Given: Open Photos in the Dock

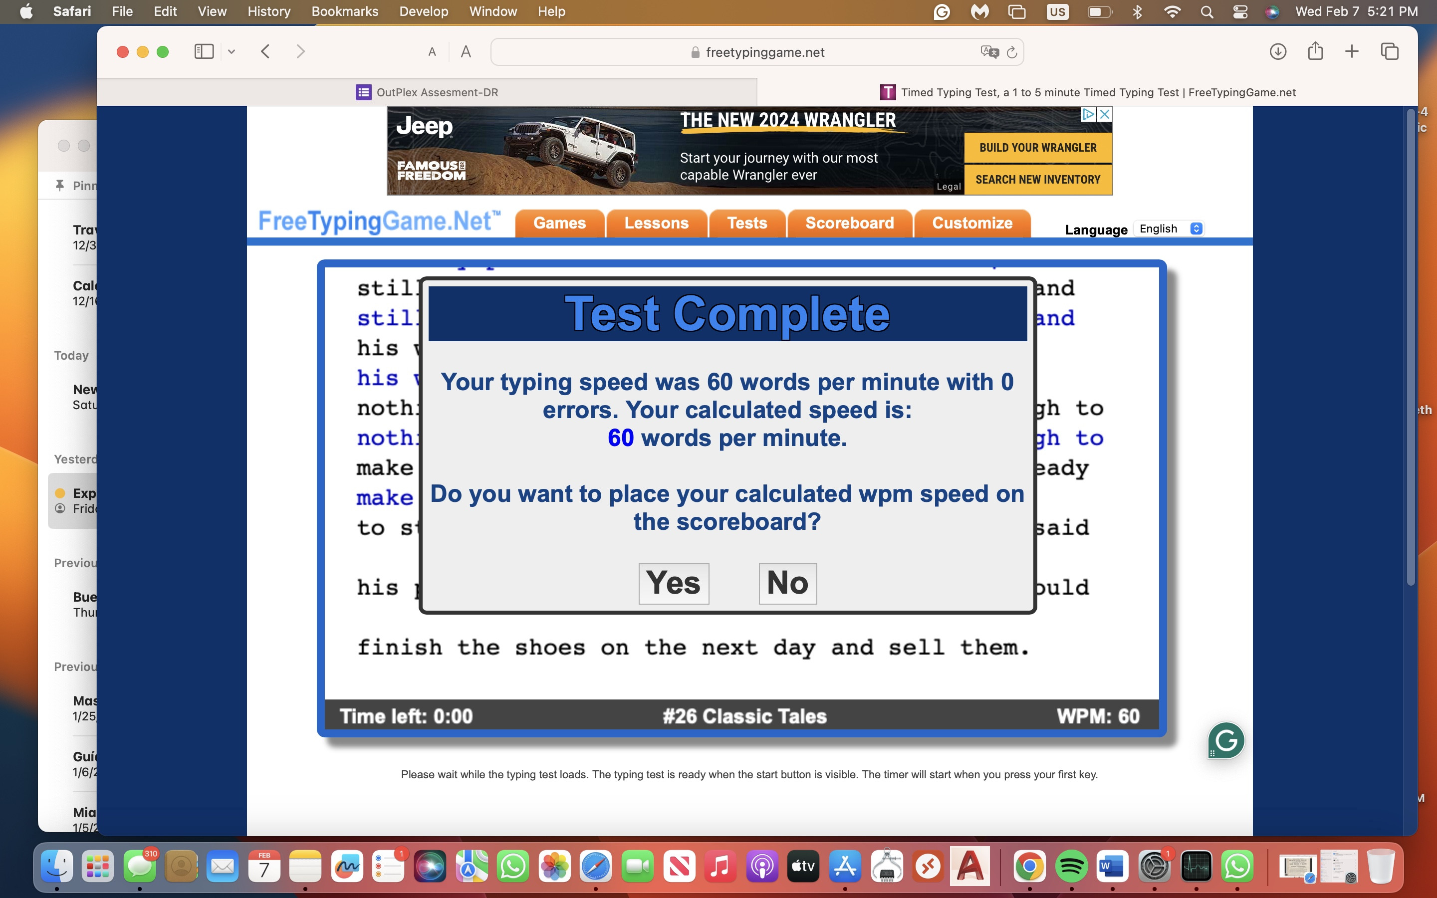Looking at the screenshot, I should coord(554,867).
